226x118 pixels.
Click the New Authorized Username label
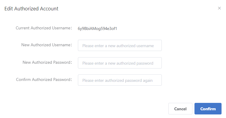click(x=47, y=45)
